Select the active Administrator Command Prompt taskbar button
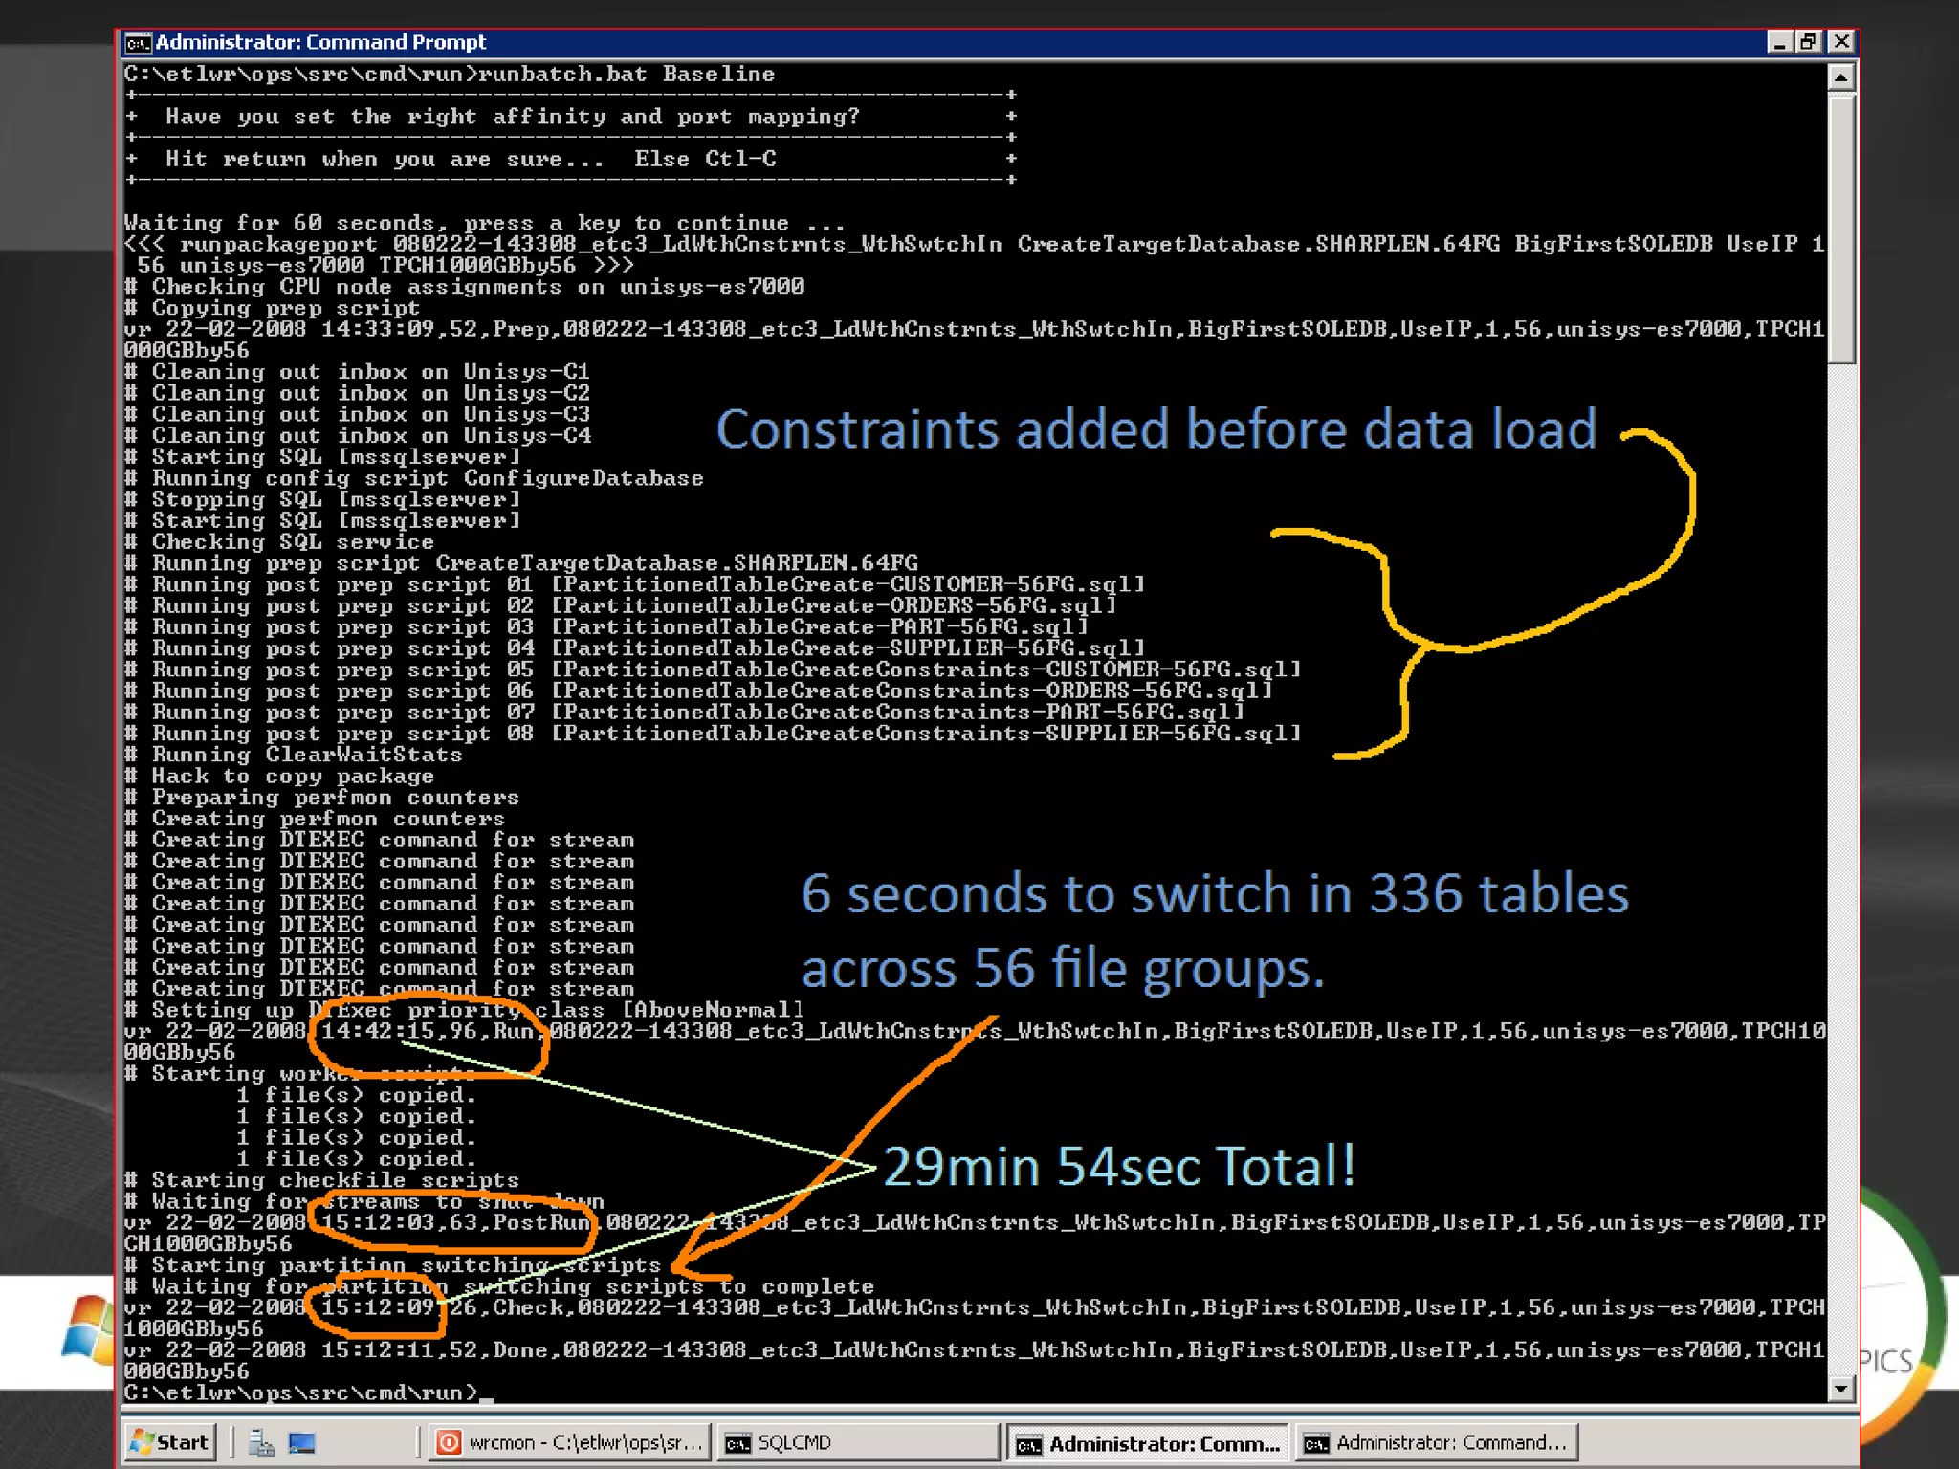Viewport: 1959px width, 1469px height. click(1148, 1442)
